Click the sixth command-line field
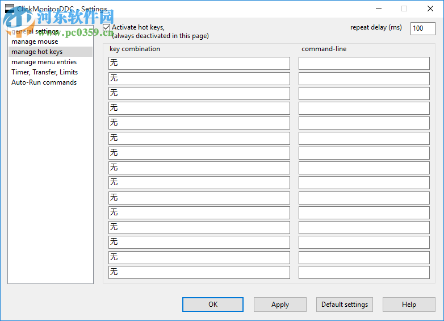Image resolution: width=444 pixels, height=321 pixels. pos(364,138)
